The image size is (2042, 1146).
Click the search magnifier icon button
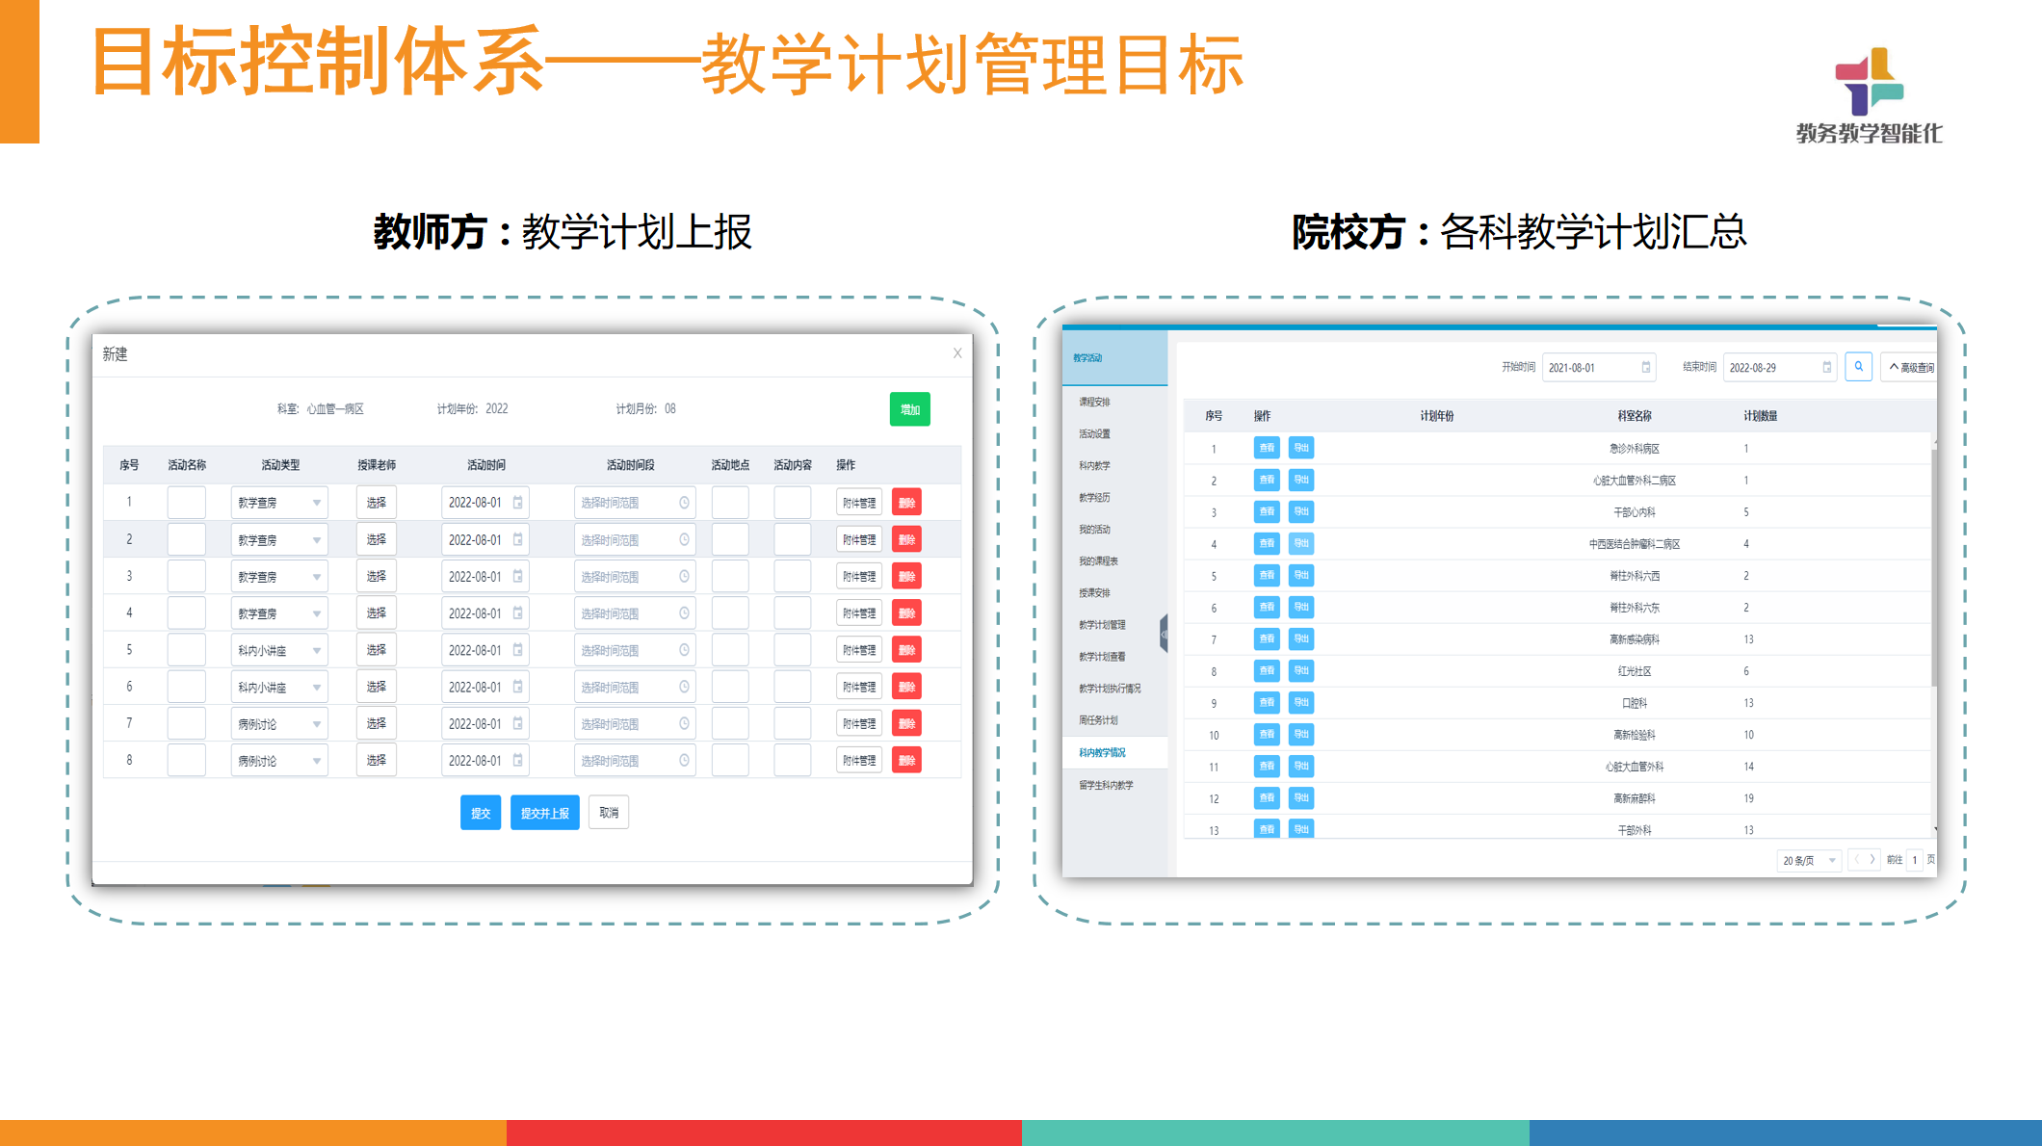tap(1858, 367)
